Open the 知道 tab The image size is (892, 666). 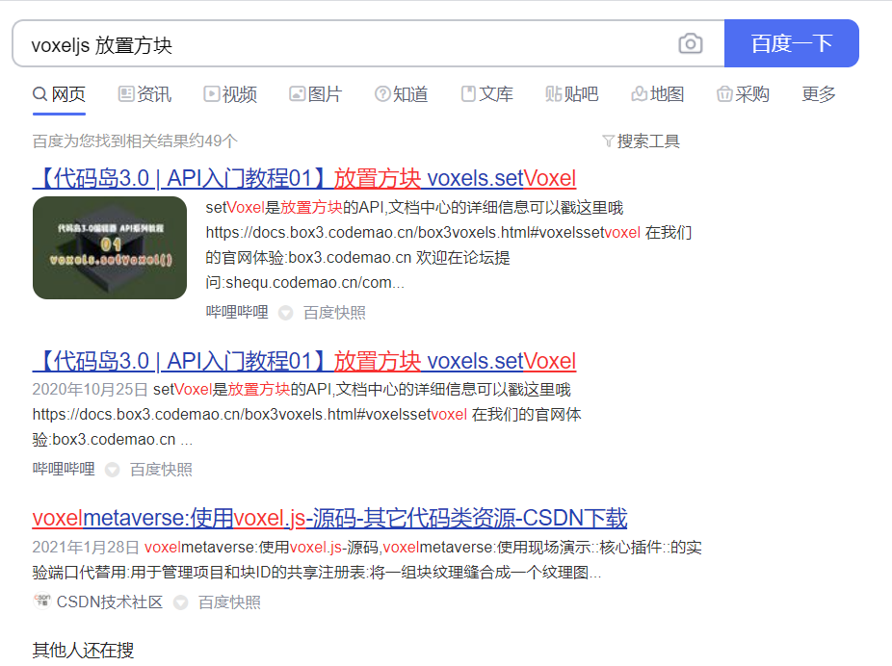tap(401, 94)
